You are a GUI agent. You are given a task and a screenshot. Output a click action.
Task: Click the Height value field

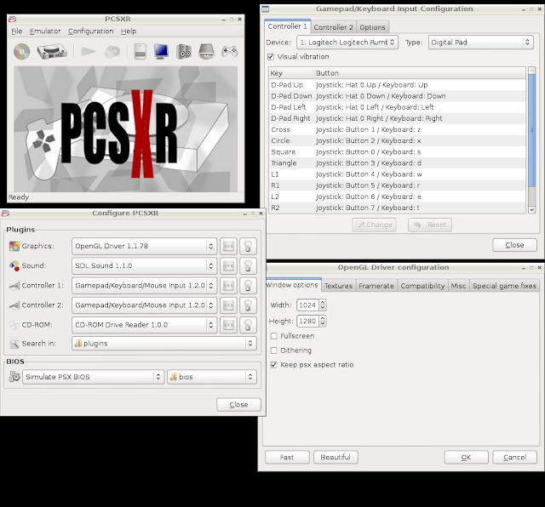click(x=307, y=322)
